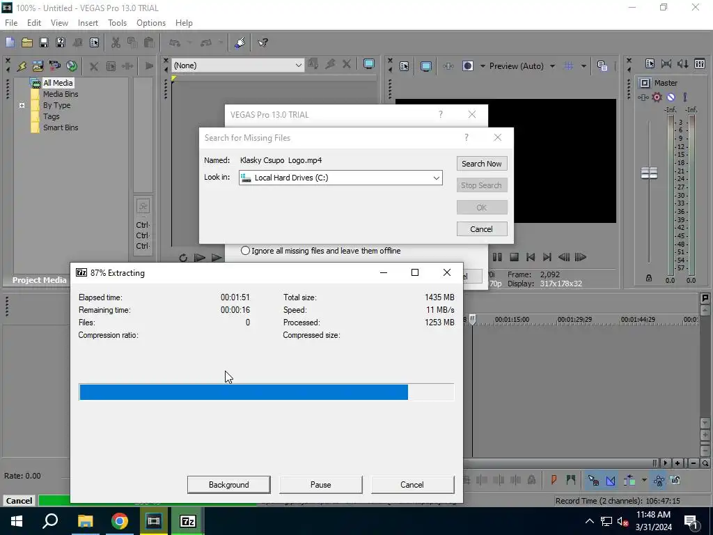This screenshot has height=535, width=713.
Task: Click the 7-Zip extraction progress bar
Action: [267, 392]
